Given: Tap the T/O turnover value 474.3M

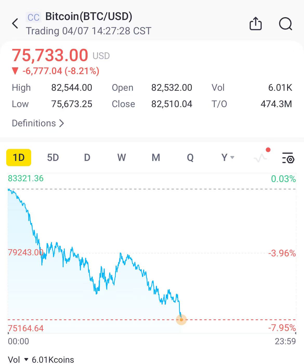Looking at the screenshot, I should [x=276, y=104].
